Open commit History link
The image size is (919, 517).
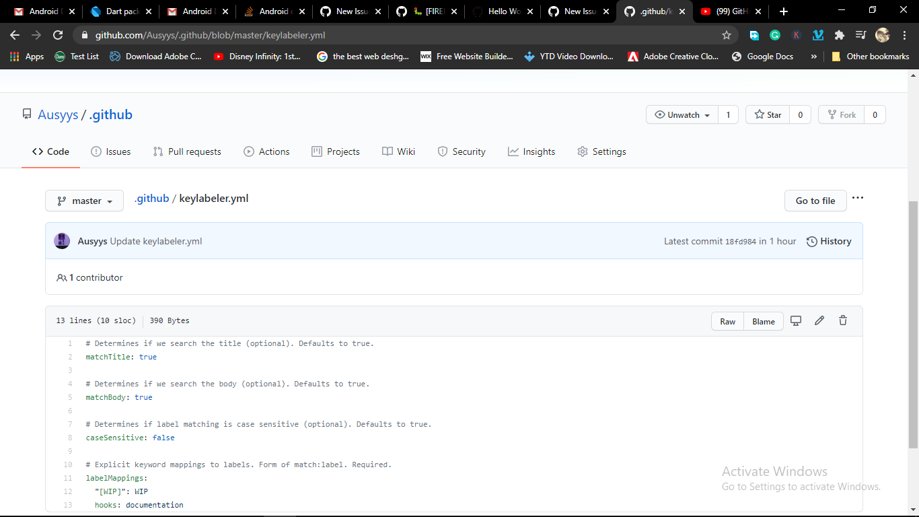coord(829,241)
